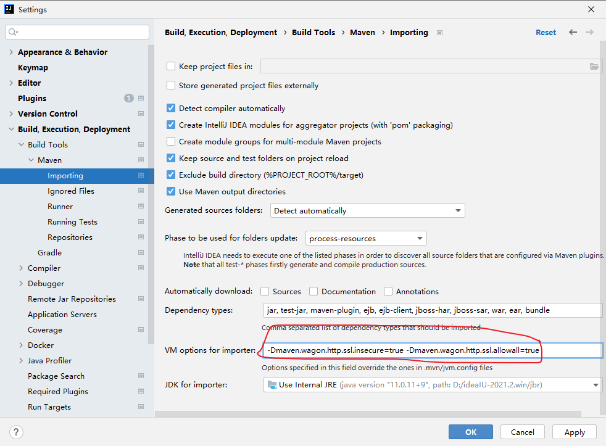
Task: Open Generated sources folders dropdown
Action: point(368,210)
